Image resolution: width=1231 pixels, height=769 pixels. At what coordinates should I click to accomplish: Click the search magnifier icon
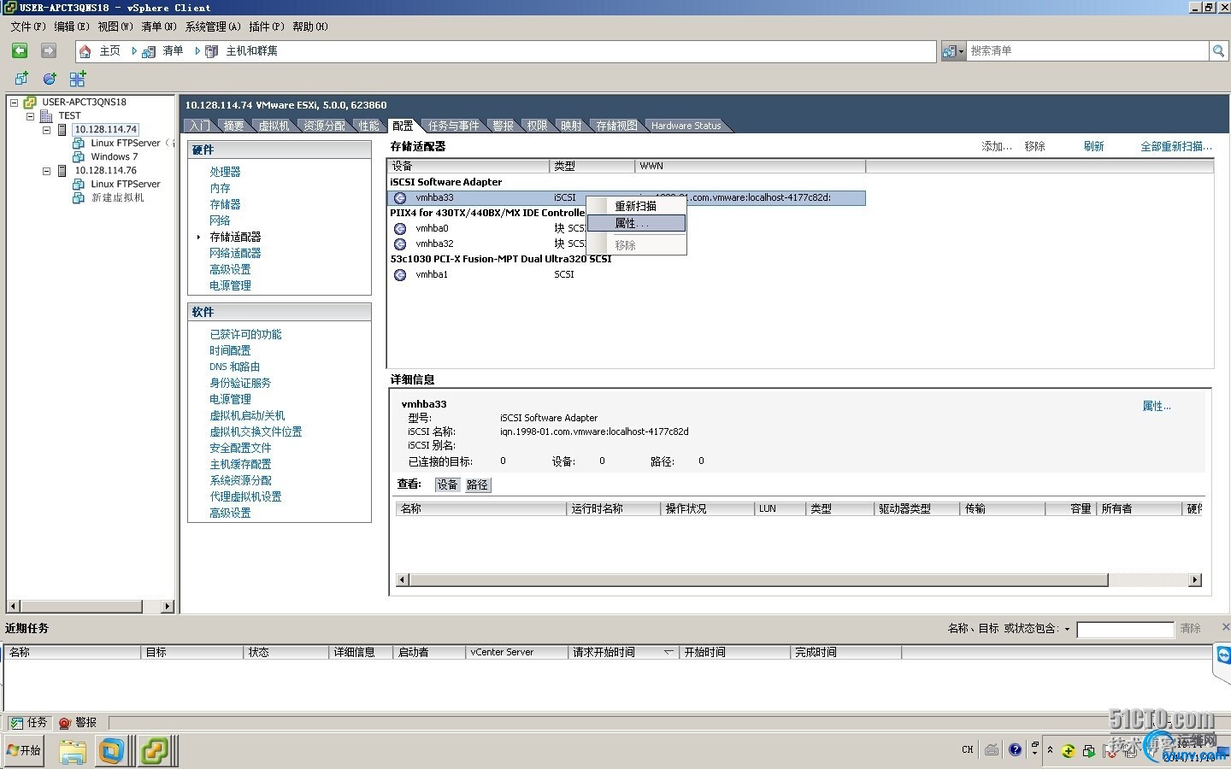pos(1218,51)
